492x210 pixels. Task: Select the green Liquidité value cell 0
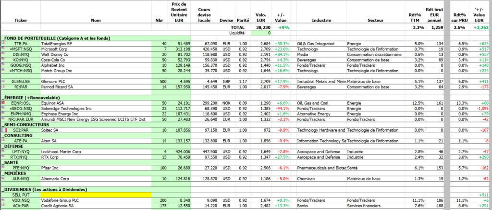pos(261,33)
